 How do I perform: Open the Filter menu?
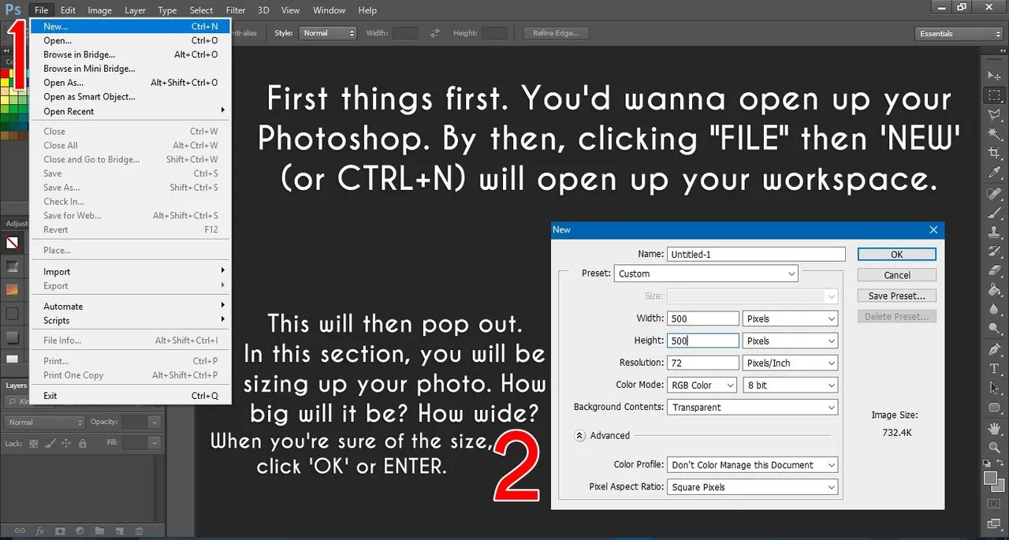pos(236,10)
